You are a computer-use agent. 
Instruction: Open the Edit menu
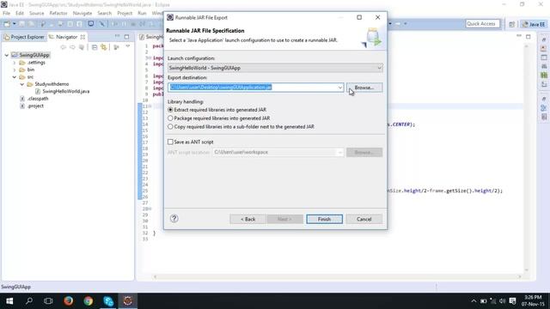[x=20, y=14]
